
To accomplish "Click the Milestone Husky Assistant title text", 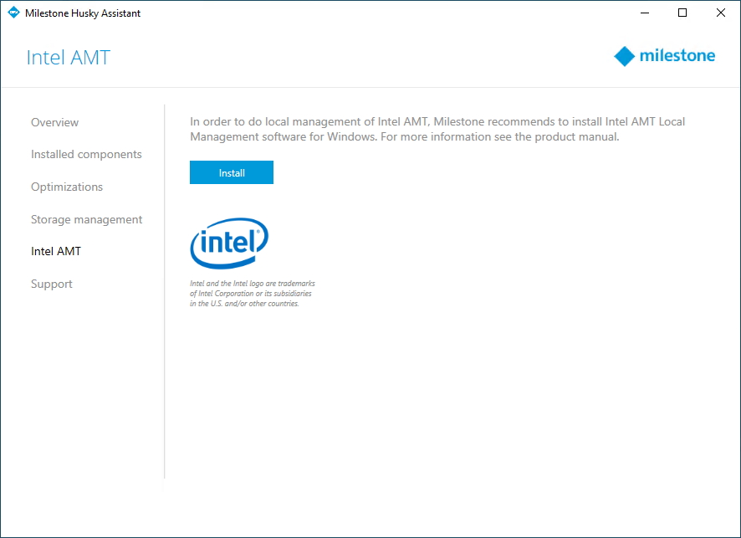I will tap(83, 13).
